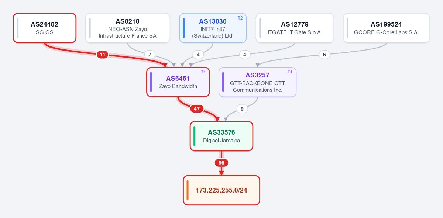443x218 pixels.
Task: Select the AS199524 GCORE G-Core Labs node
Action: [x=387, y=28]
